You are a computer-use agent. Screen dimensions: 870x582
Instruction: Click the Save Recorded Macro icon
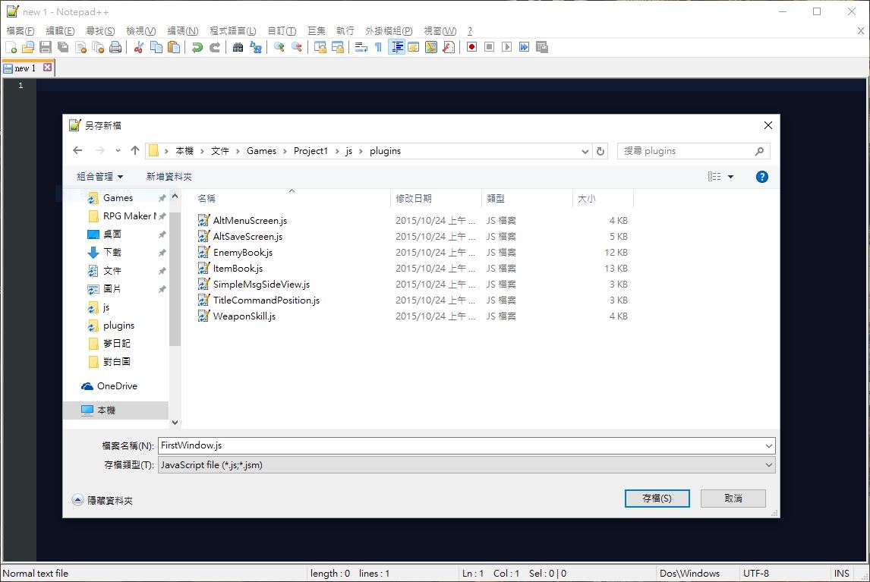coord(542,47)
